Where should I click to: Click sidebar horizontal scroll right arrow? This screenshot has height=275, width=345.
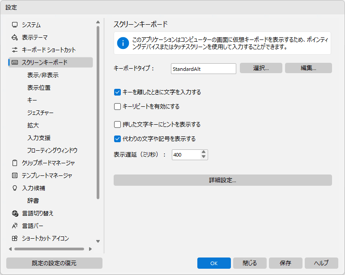click(x=90, y=249)
